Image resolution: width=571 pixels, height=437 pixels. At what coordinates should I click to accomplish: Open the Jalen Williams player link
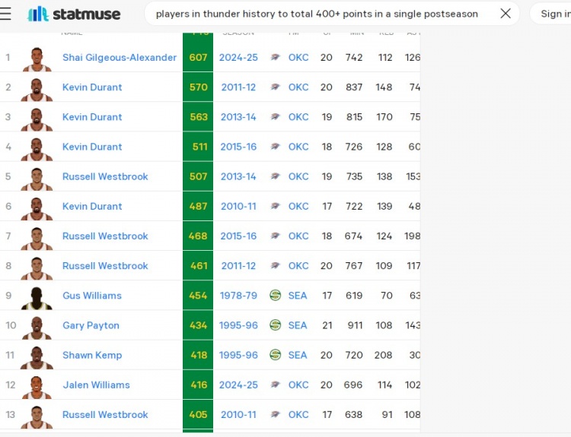96,385
